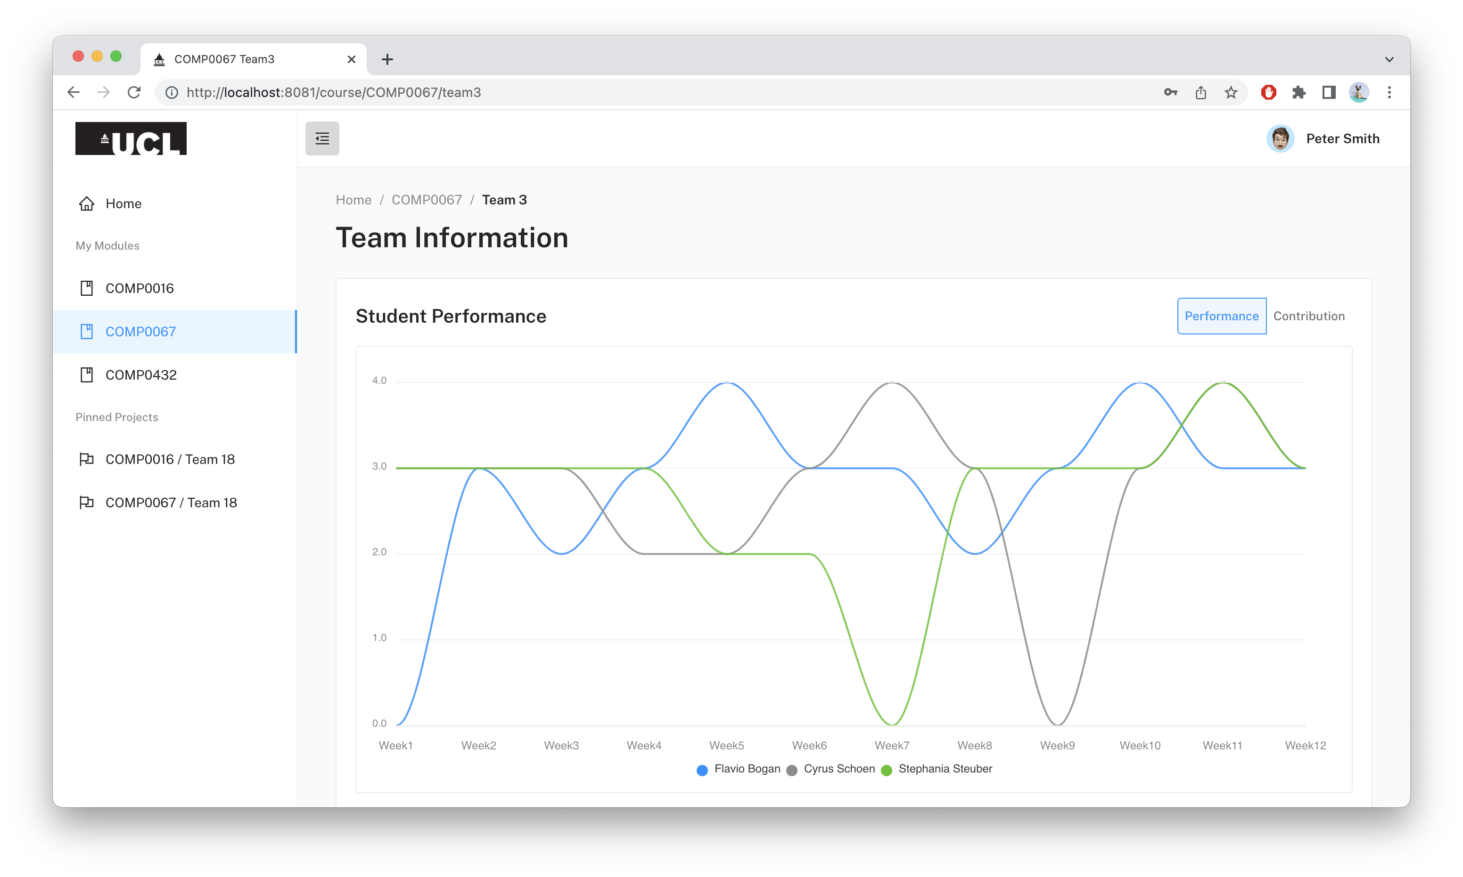This screenshot has width=1463, height=877.
Task: Close the COMP0067 Team3 tab
Action: (x=351, y=59)
